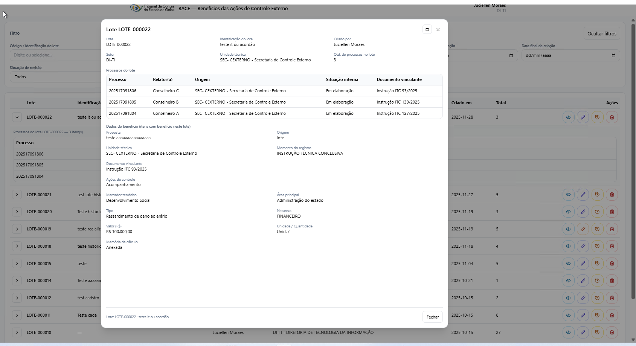Click the orange pencil icon for LOTE-000019
The image size is (636, 346).
point(583,229)
